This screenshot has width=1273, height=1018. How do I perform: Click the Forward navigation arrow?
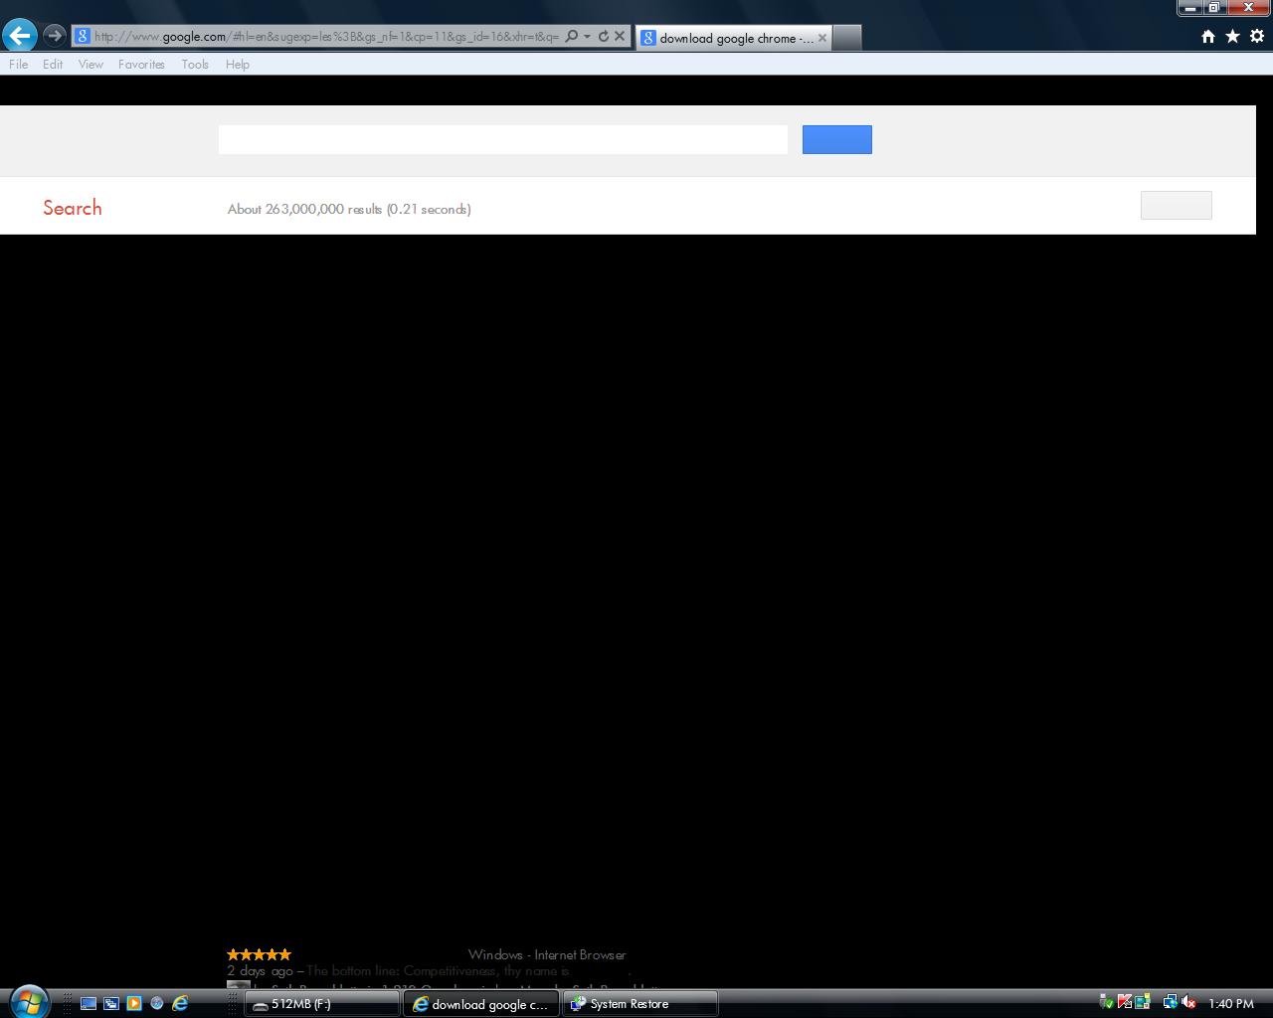(x=55, y=36)
